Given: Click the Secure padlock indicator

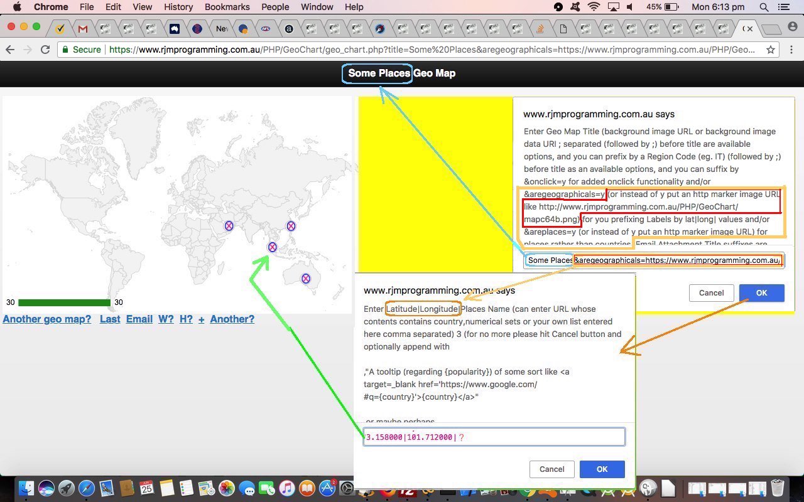Looking at the screenshot, I should point(82,50).
